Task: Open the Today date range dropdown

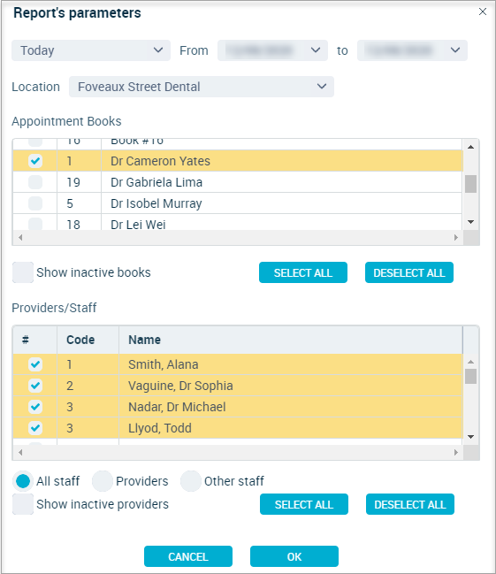Action: tap(91, 50)
